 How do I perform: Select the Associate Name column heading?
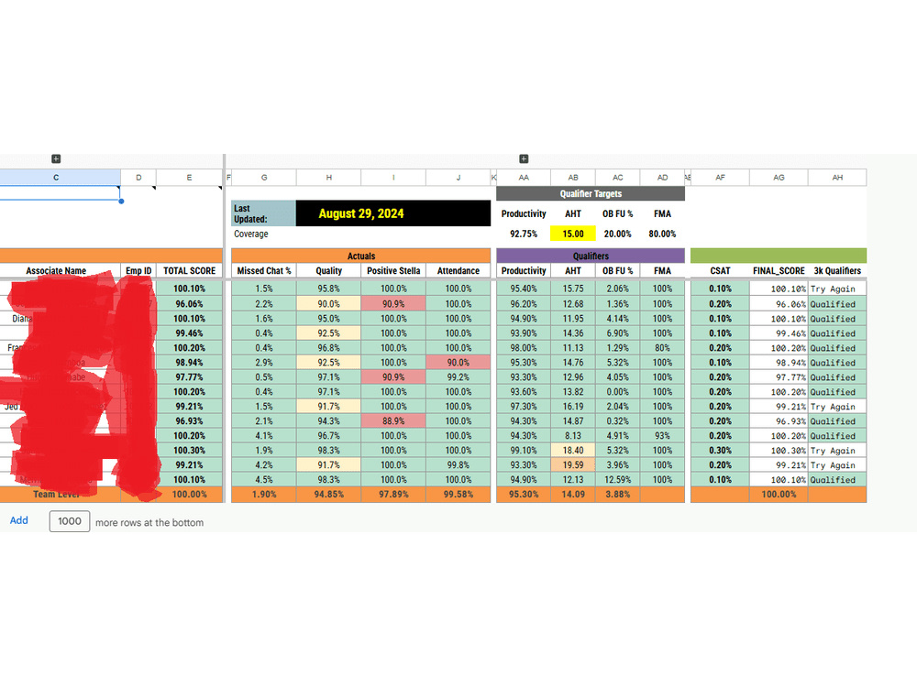(x=56, y=271)
